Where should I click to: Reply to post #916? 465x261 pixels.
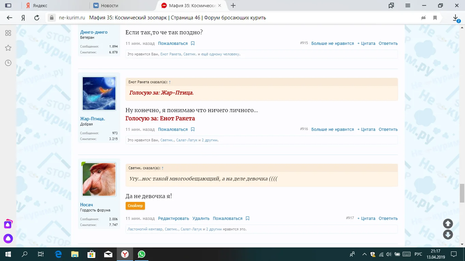coord(388,129)
